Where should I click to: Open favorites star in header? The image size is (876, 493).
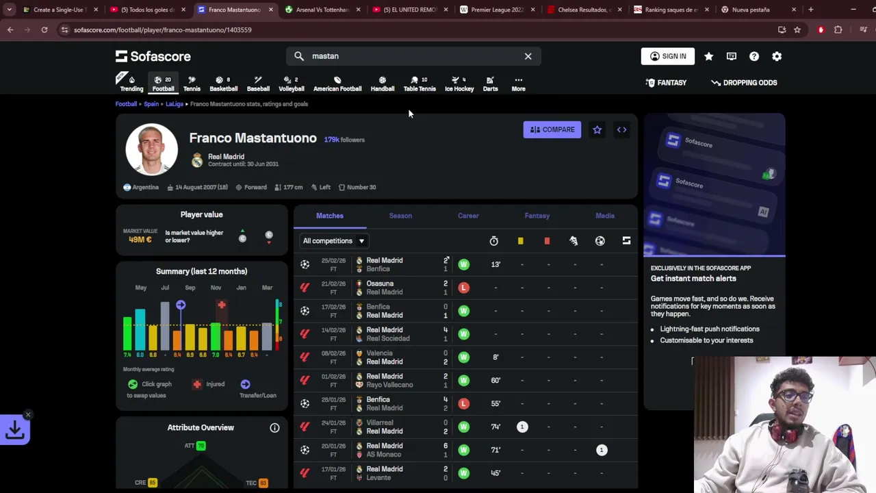[708, 56]
